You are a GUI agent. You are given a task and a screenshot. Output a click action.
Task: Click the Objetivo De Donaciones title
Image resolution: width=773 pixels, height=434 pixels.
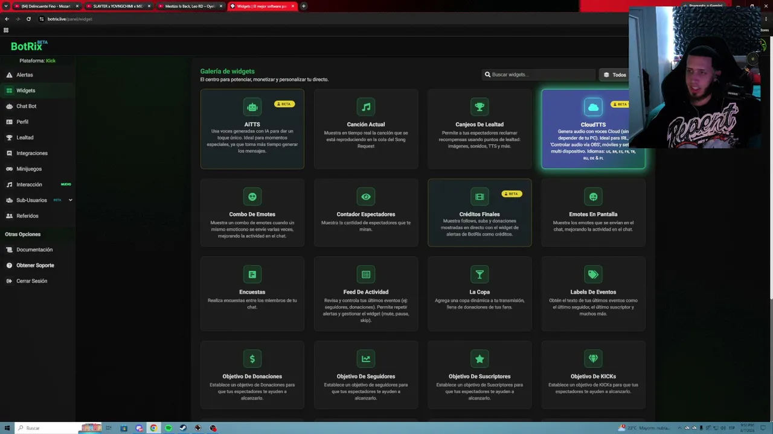click(x=252, y=377)
